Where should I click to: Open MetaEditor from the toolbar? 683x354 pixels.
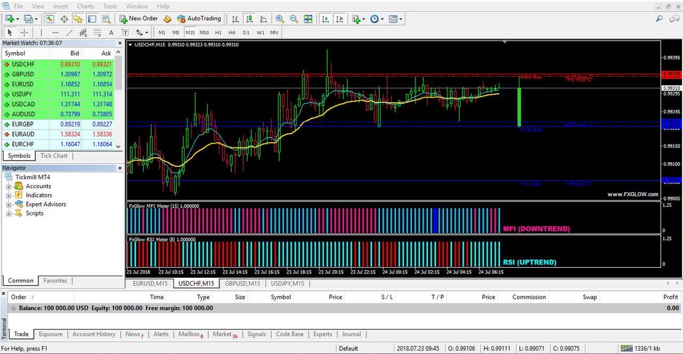coord(167,19)
